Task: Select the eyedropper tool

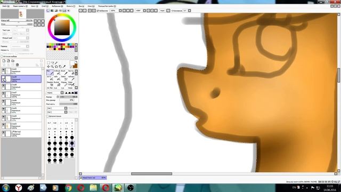Action: (64, 66)
